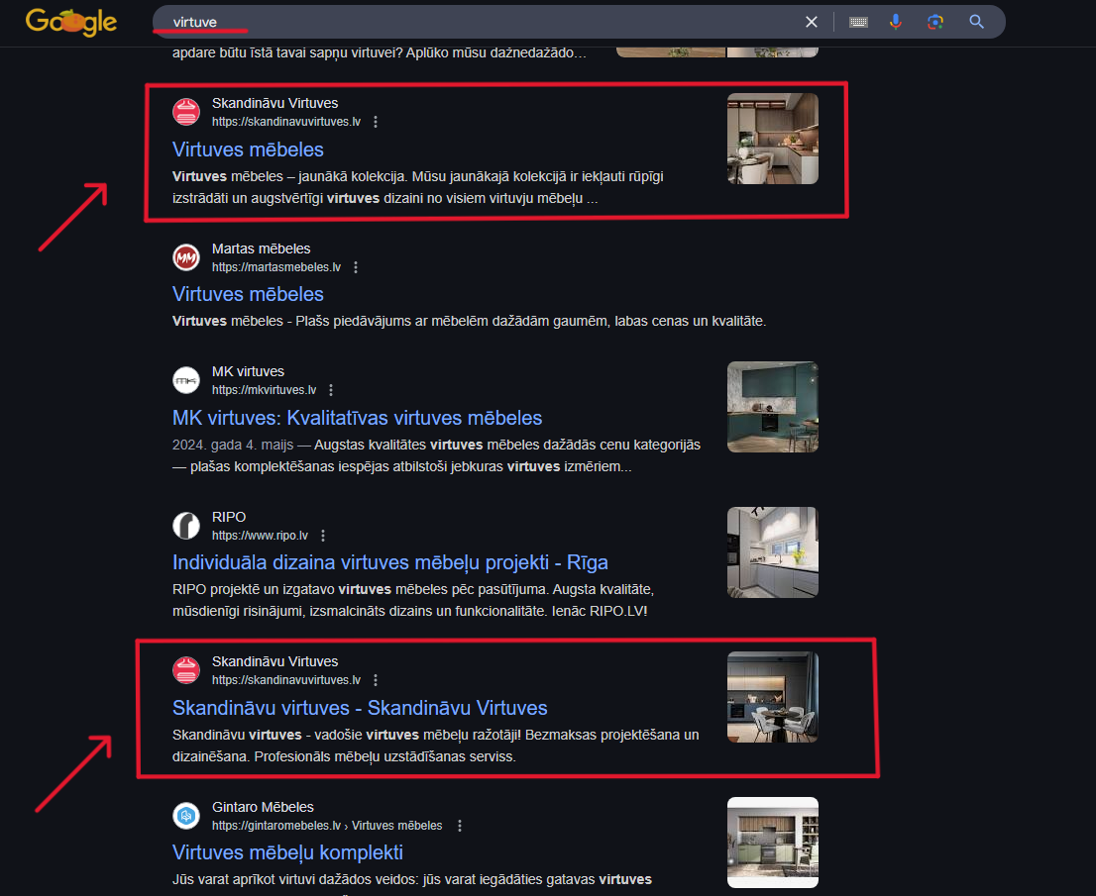
Task: Click the magnifying glass to search
Action: click(x=976, y=21)
